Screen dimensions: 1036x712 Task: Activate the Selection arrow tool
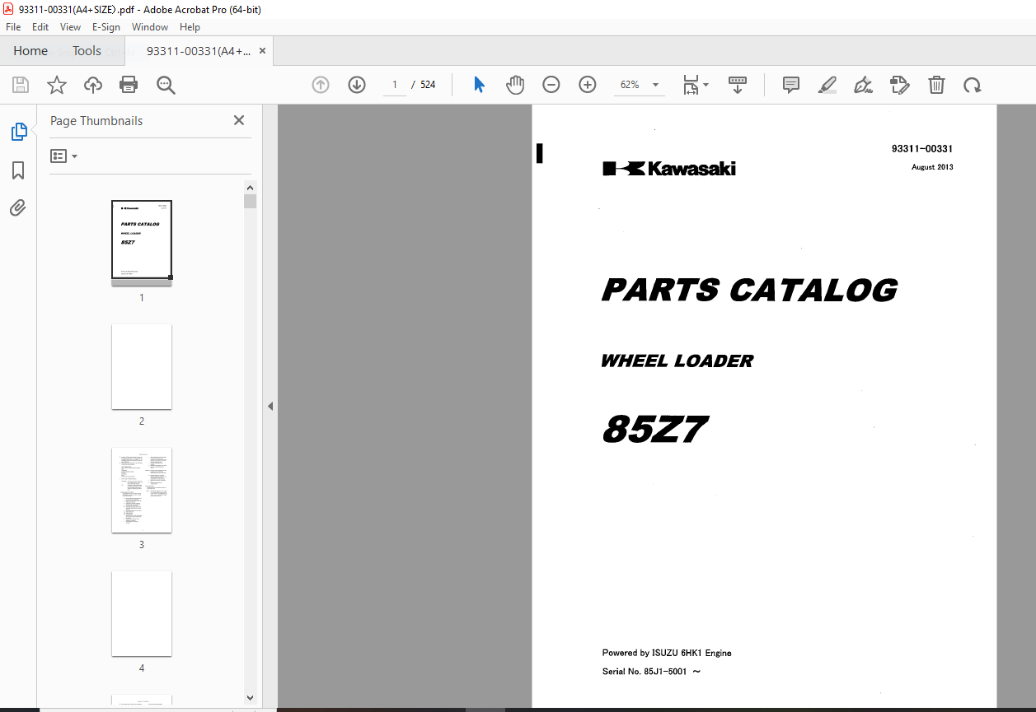[479, 85]
